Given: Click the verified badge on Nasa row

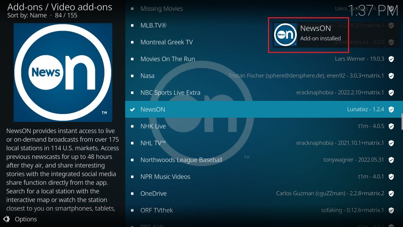Looking at the screenshot, I should click(x=391, y=76).
